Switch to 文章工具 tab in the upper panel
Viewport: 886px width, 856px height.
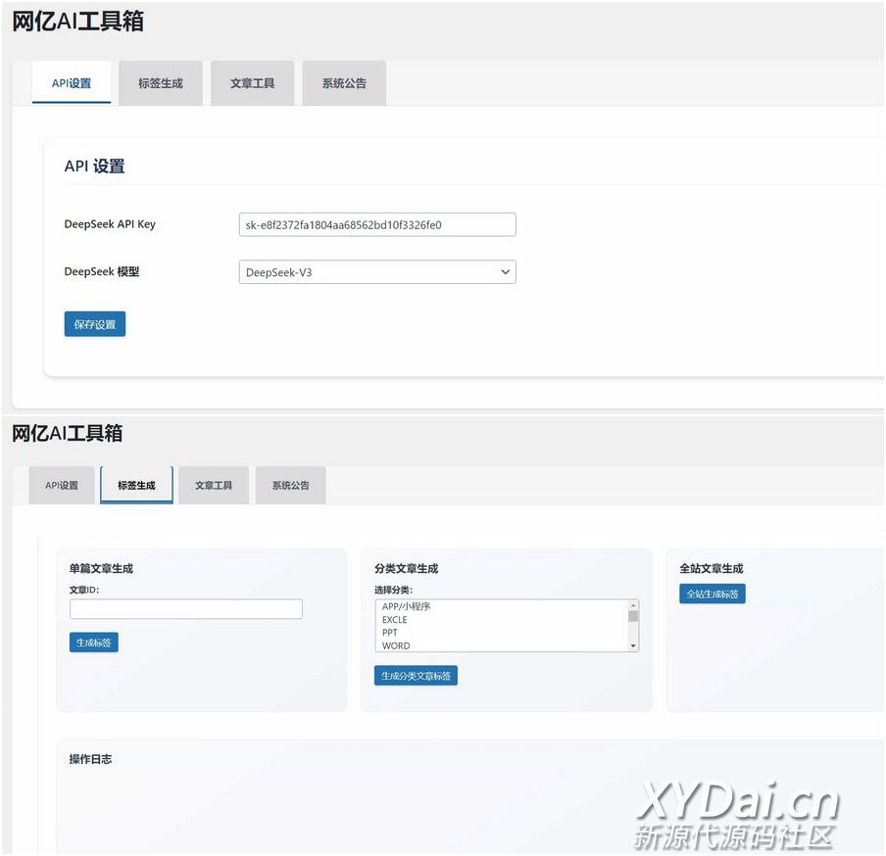click(x=252, y=83)
